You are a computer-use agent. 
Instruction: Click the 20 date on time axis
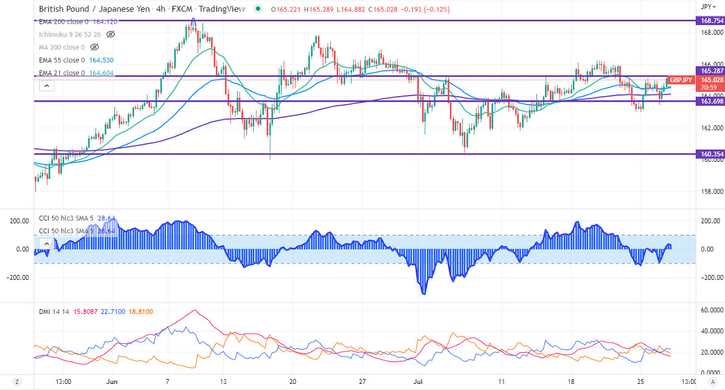click(293, 381)
